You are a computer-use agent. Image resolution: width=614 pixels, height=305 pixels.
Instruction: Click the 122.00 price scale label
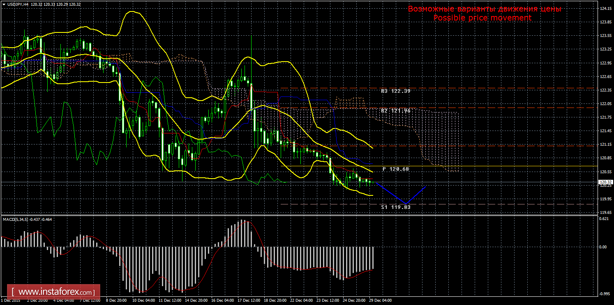click(605, 104)
